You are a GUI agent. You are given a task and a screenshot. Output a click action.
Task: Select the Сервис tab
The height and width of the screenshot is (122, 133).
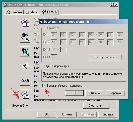(49, 12)
